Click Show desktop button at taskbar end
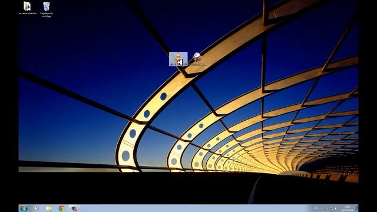Viewport: 377px width, 212px height. pos(357,208)
